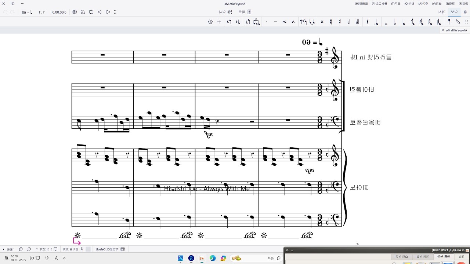
Task: Switch to voice 1
Action: [x=238, y=22]
